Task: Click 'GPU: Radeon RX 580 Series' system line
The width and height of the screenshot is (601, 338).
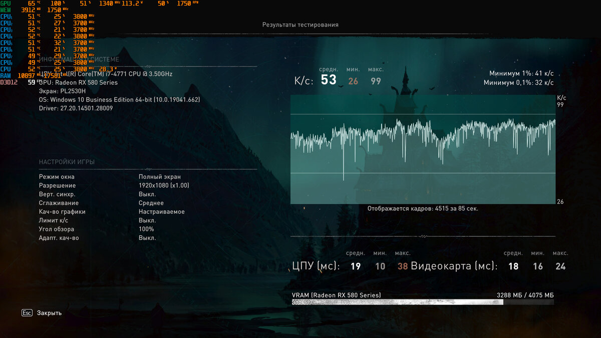Action: 78,83
